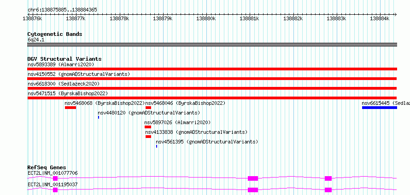
Task: Click the 138880k ruler position
Action: tap(206, 18)
